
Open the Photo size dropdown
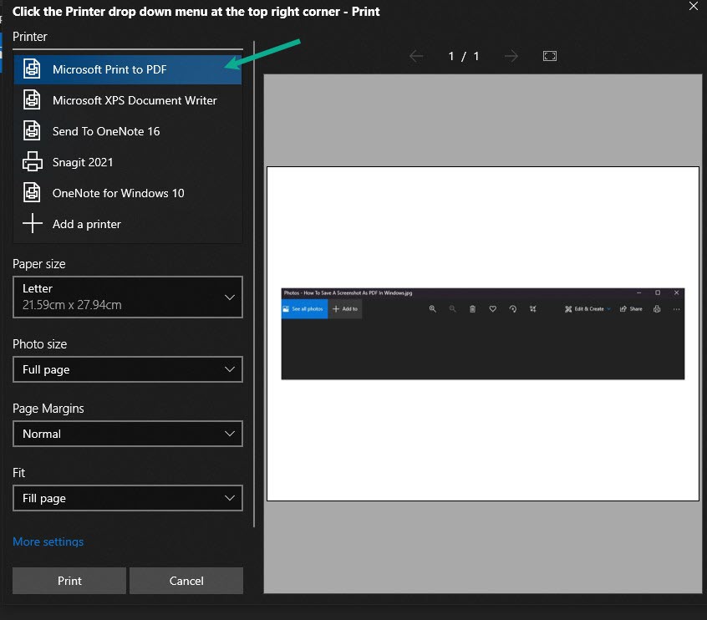(x=127, y=369)
